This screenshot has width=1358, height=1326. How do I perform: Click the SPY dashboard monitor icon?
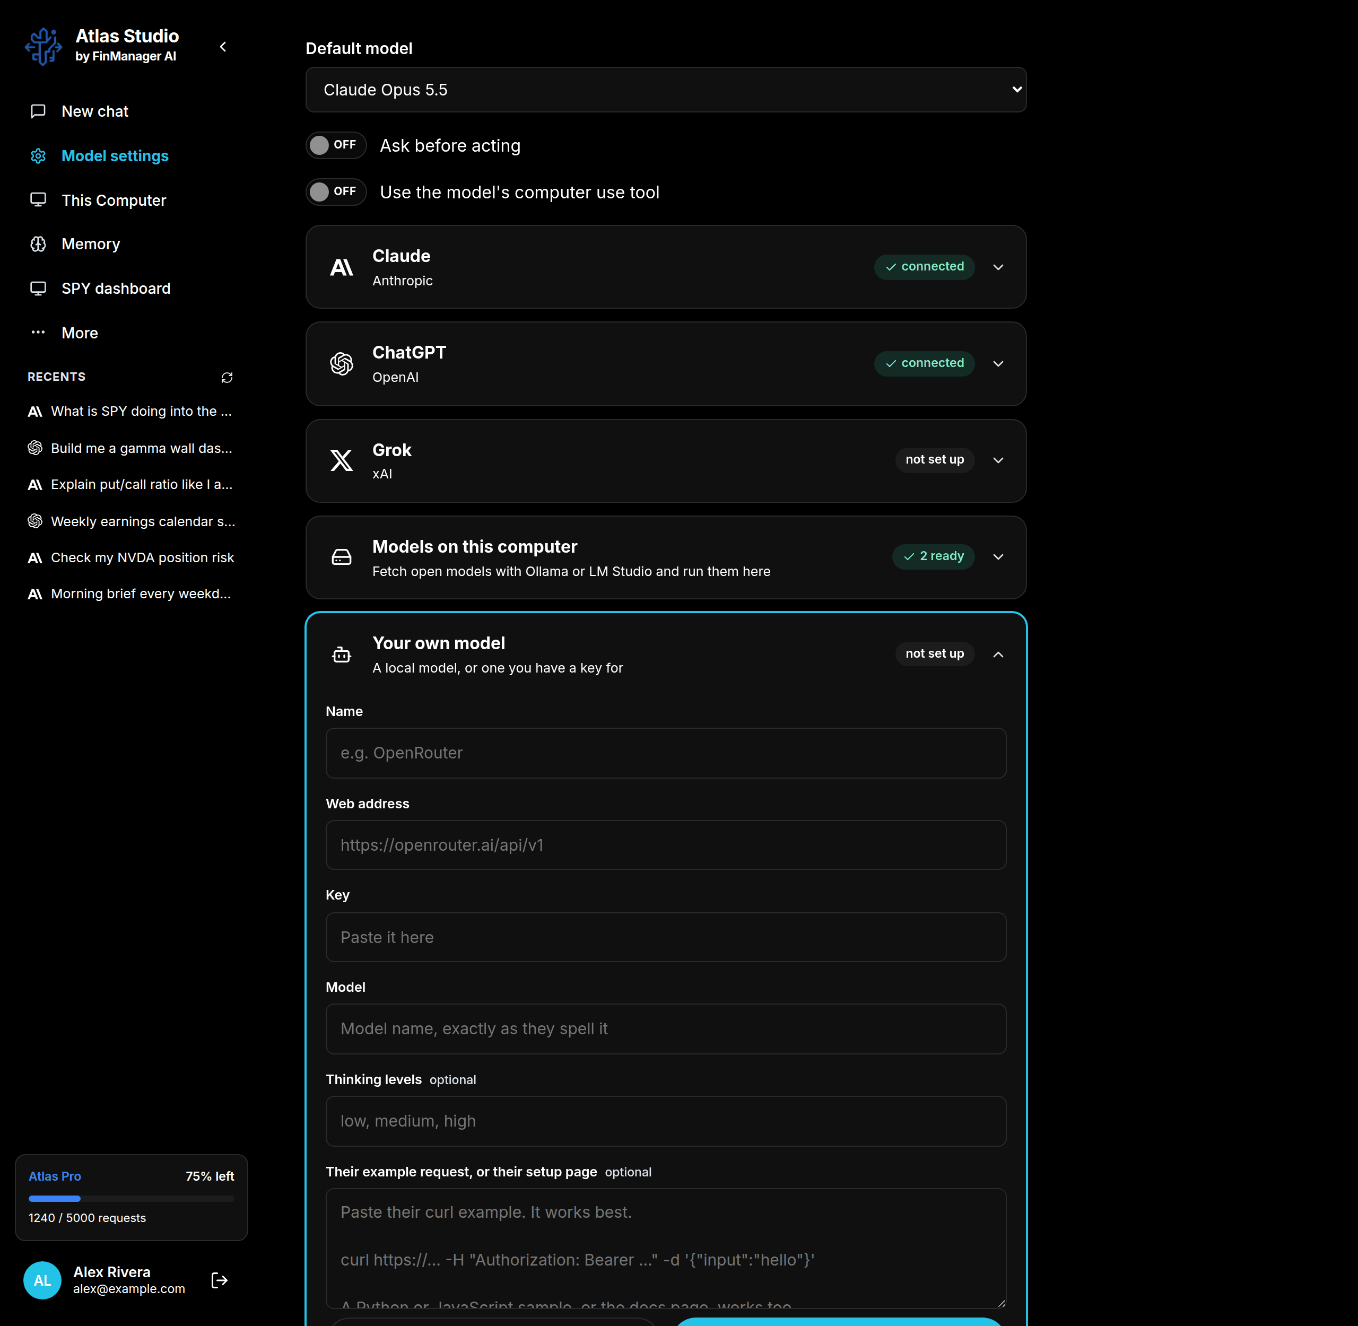(x=38, y=289)
